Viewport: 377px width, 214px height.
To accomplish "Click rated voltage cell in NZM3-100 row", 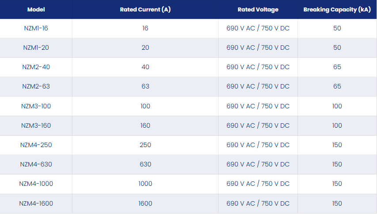I will coord(258,106).
